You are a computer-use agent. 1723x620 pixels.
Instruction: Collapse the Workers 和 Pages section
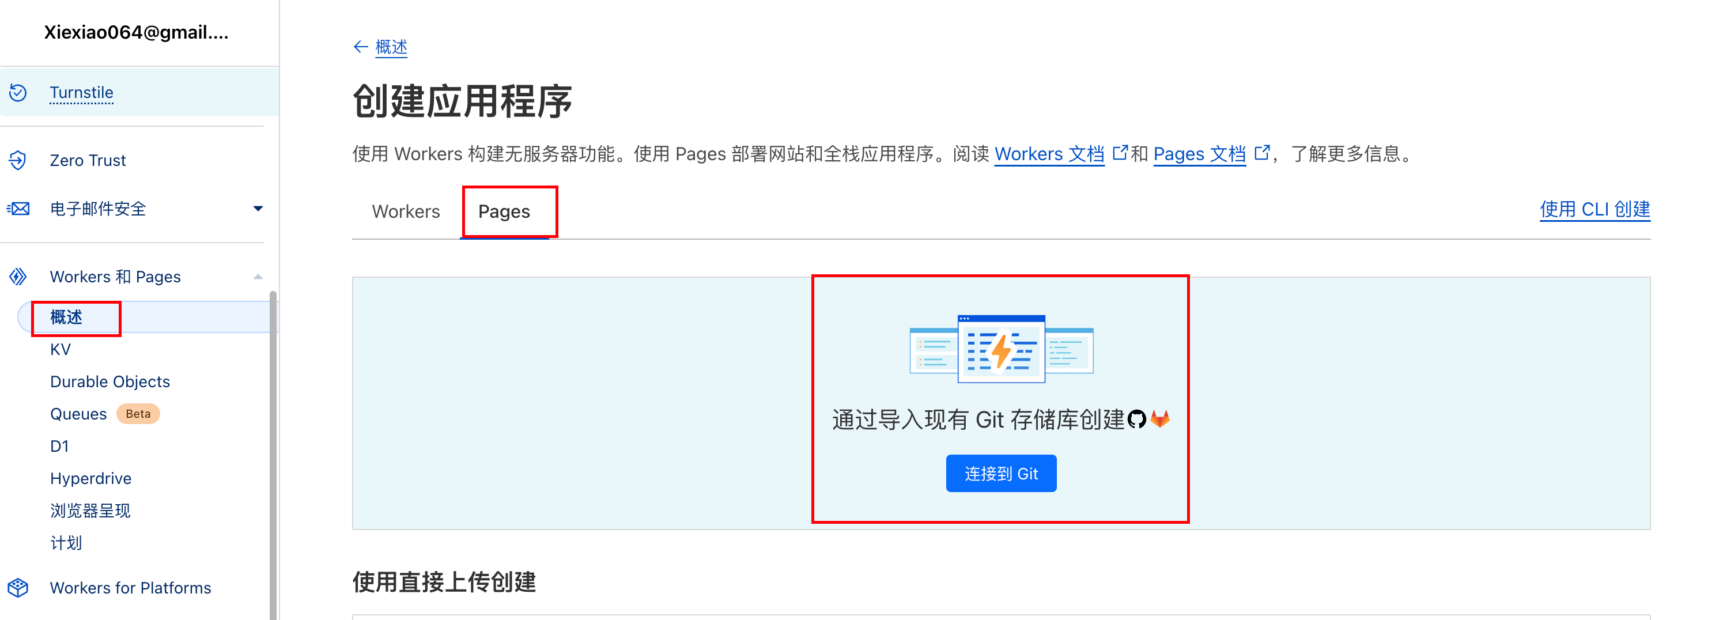tap(258, 277)
